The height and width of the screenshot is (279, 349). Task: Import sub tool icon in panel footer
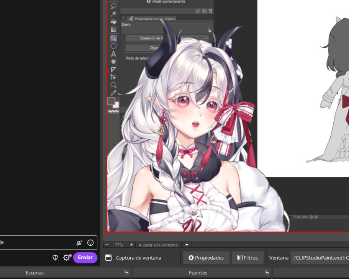tap(198, 11)
